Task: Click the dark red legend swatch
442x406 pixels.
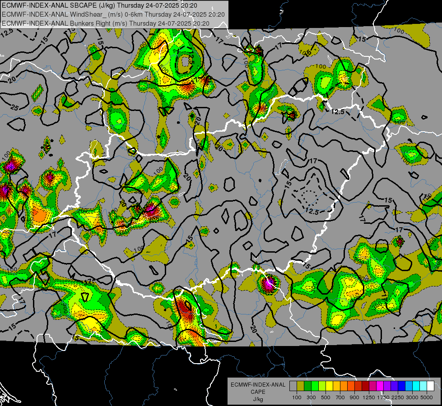Action: tap(365, 386)
